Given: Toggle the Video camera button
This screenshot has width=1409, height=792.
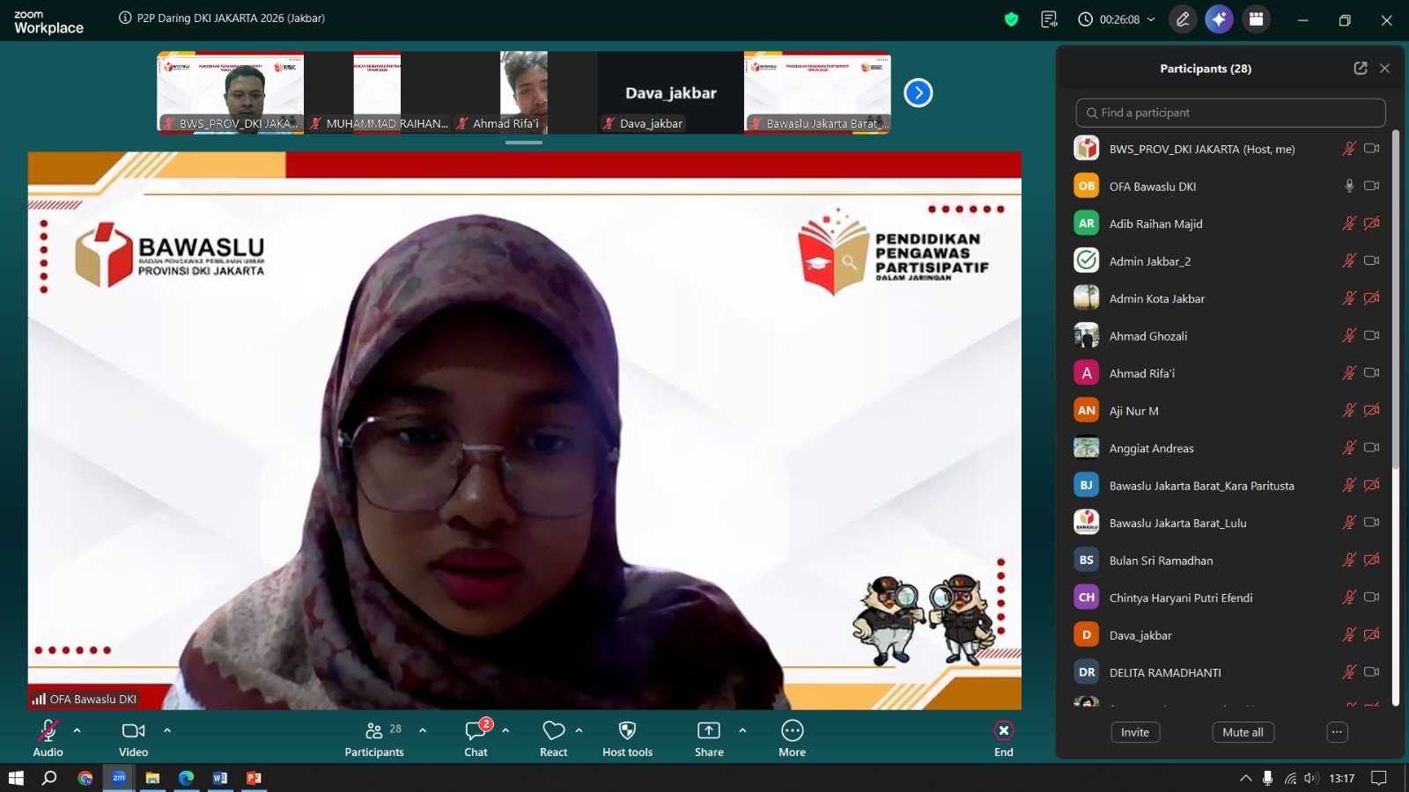Looking at the screenshot, I should pyautogui.click(x=133, y=738).
